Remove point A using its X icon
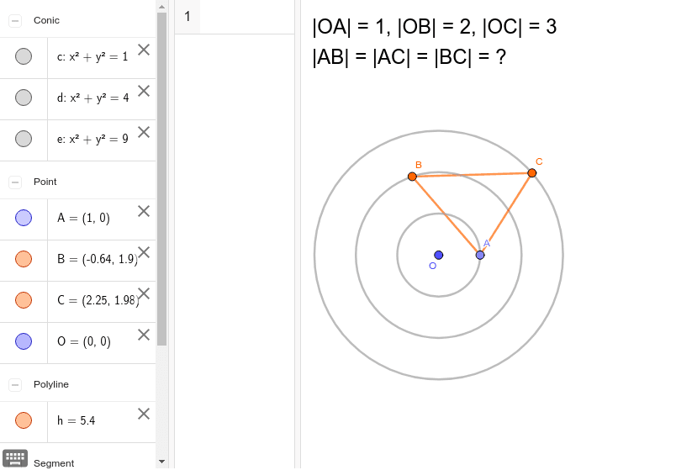 [x=144, y=211]
